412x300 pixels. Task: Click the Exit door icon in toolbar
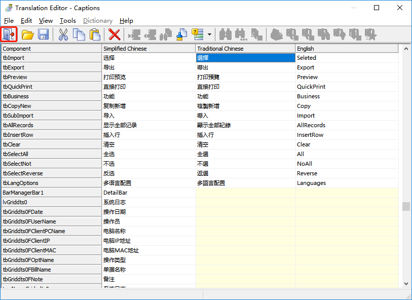9,34
